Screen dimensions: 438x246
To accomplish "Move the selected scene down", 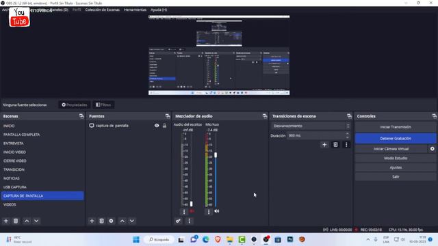I will (x=36, y=221).
